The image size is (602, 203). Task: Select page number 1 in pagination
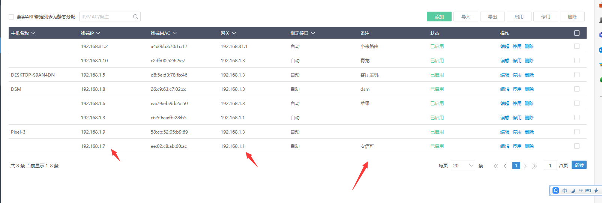pos(516,165)
